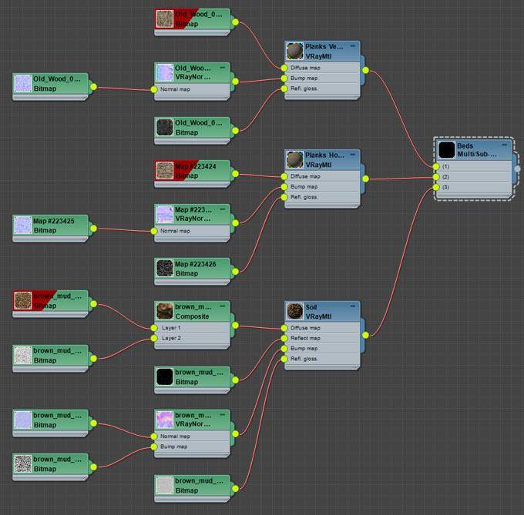Collapse the Soil VRayMtl node
This screenshot has width=524, height=515.
pos(353,306)
